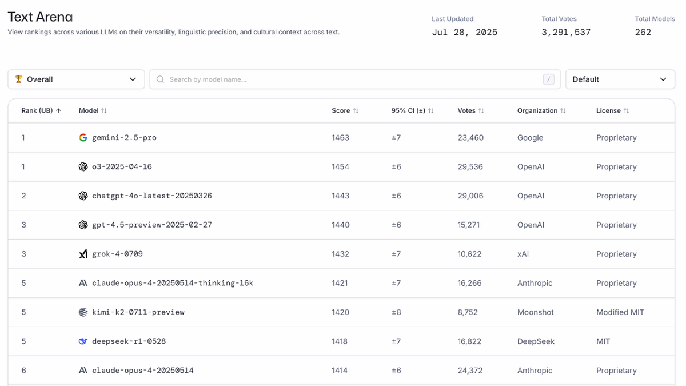The width and height of the screenshot is (686, 386).
Task: Click the votes value 24,372
Action: (470, 371)
